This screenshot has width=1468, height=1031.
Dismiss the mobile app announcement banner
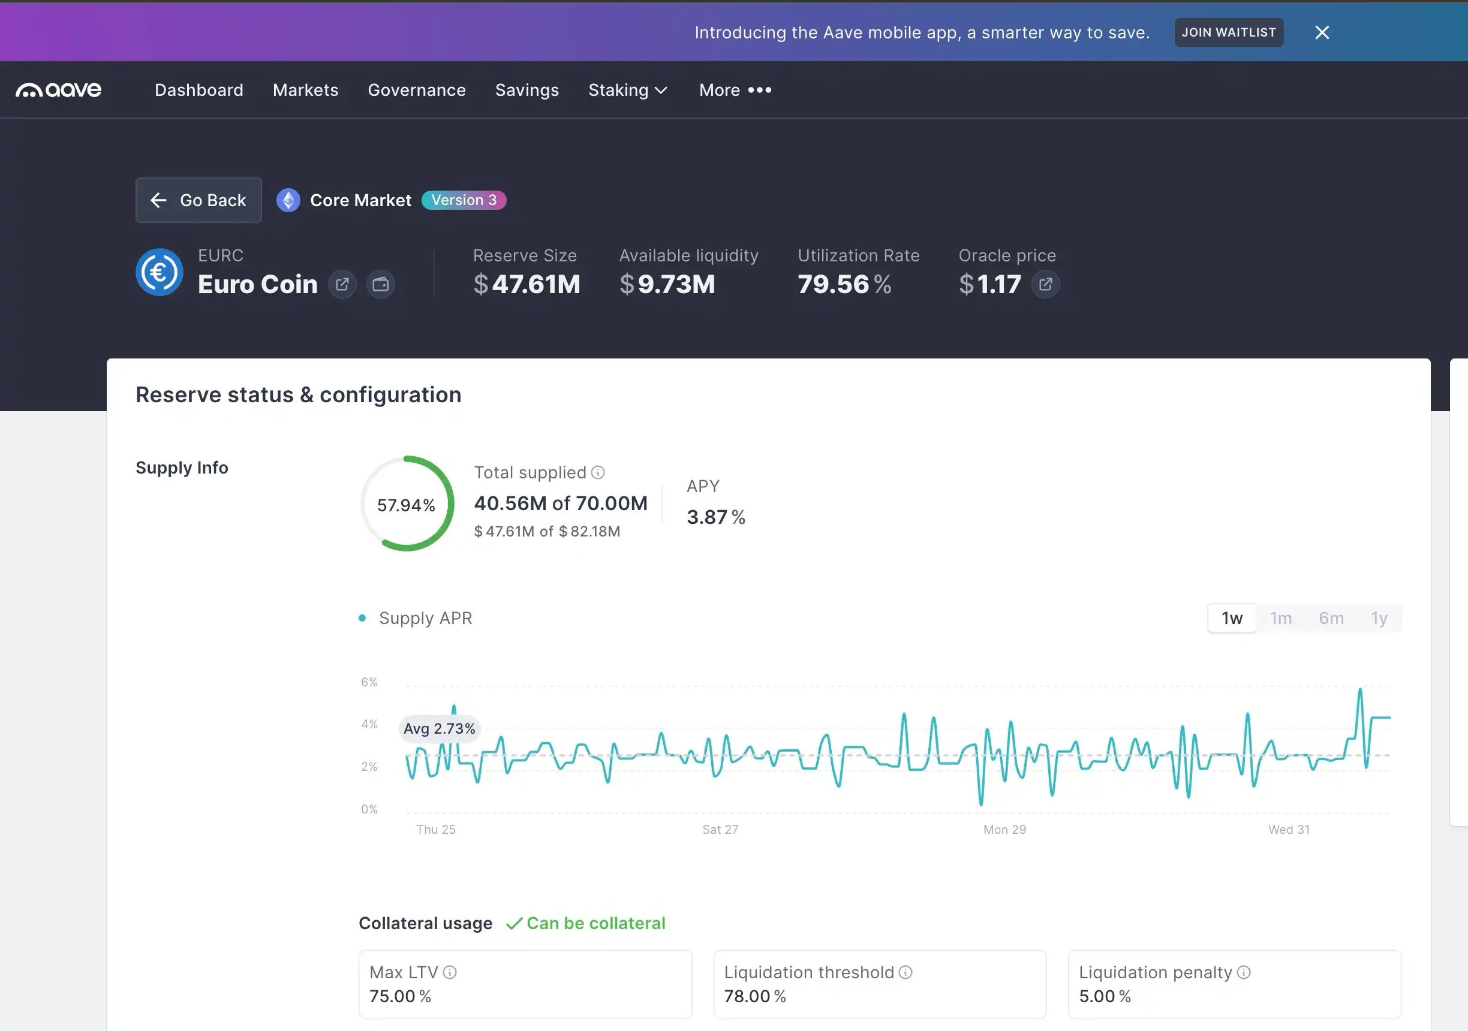(1322, 32)
